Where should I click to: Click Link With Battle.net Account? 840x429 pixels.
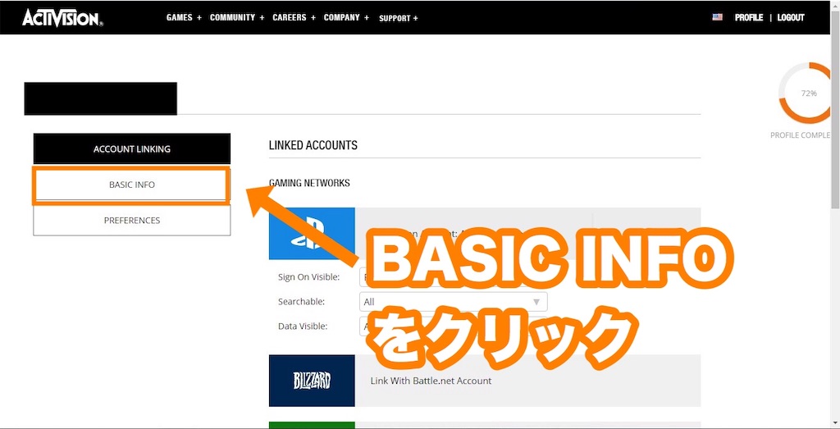click(431, 381)
